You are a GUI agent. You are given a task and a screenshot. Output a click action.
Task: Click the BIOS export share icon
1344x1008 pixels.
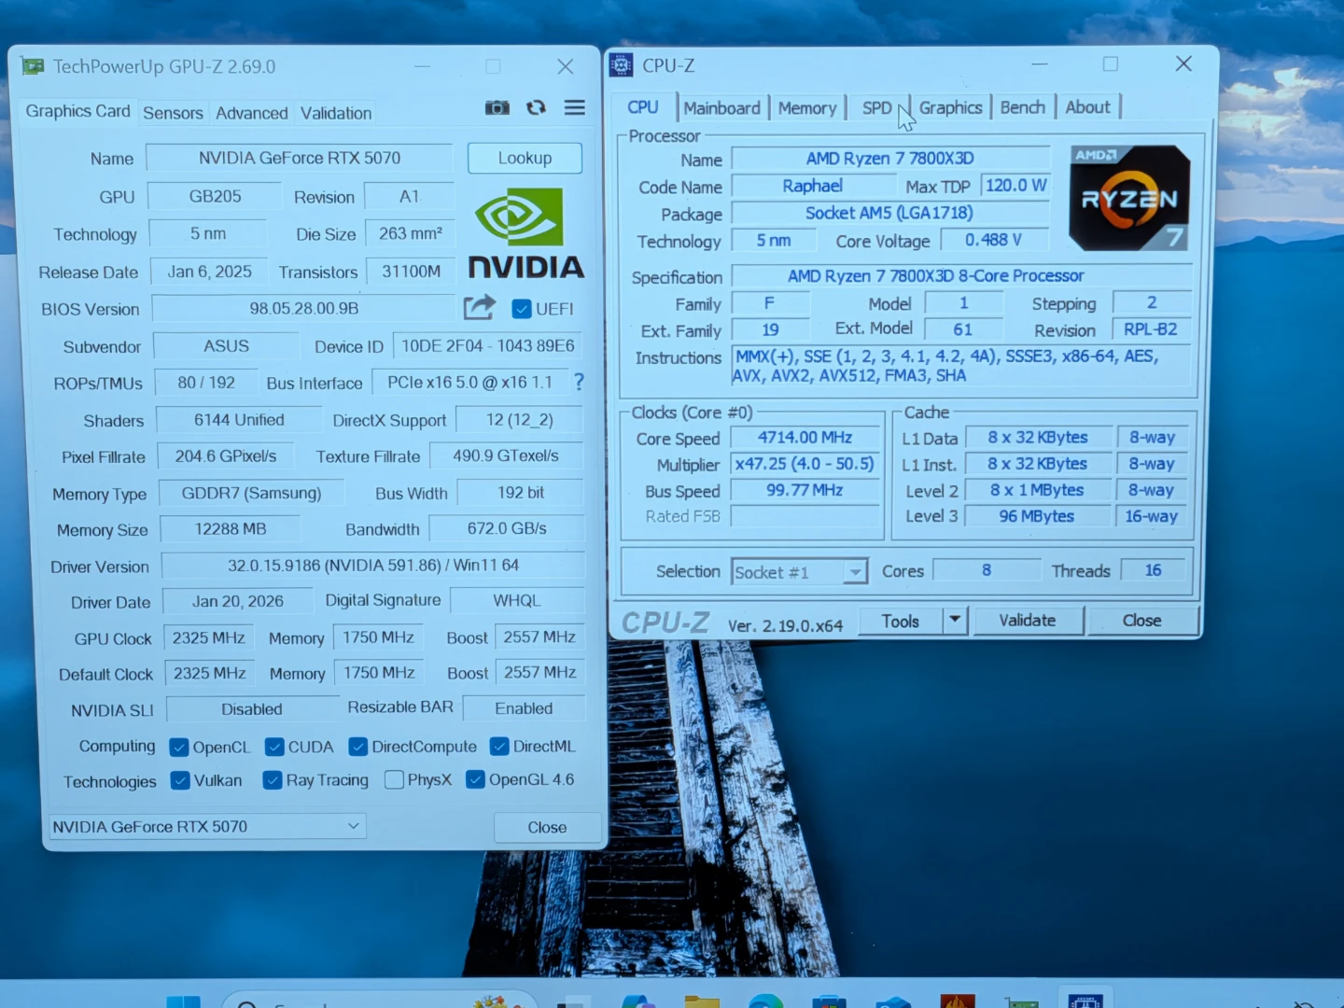click(479, 307)
